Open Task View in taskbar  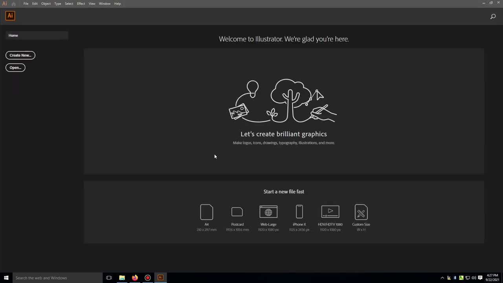click(109, 278)
